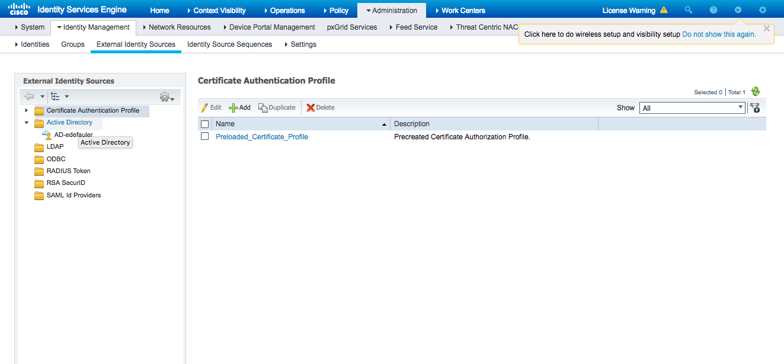Screen dimensions: 784x364
Task: Select LDAP in the tree
Action: (55, 147)
